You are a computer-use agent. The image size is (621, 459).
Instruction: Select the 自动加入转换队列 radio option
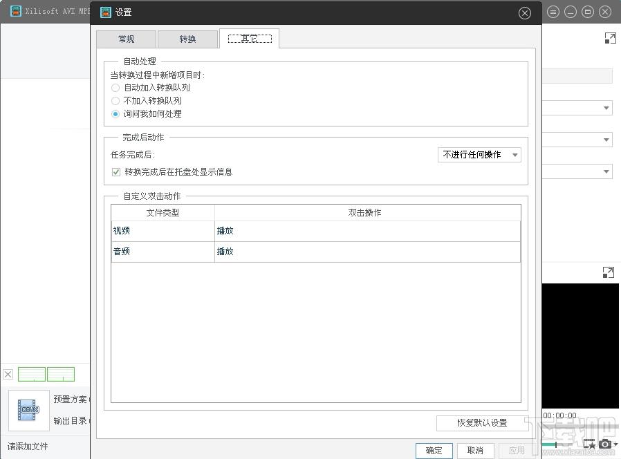coord(115,88)
